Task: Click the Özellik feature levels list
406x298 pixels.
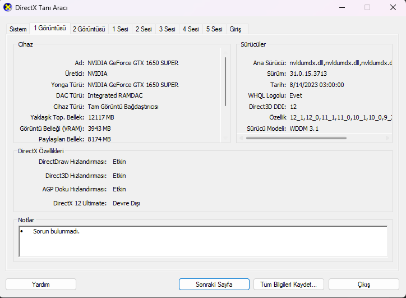Action: coord(341,117)
